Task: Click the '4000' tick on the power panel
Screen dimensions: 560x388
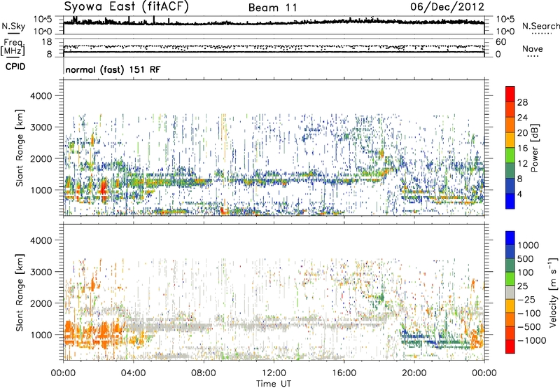Action: (41, 96)
